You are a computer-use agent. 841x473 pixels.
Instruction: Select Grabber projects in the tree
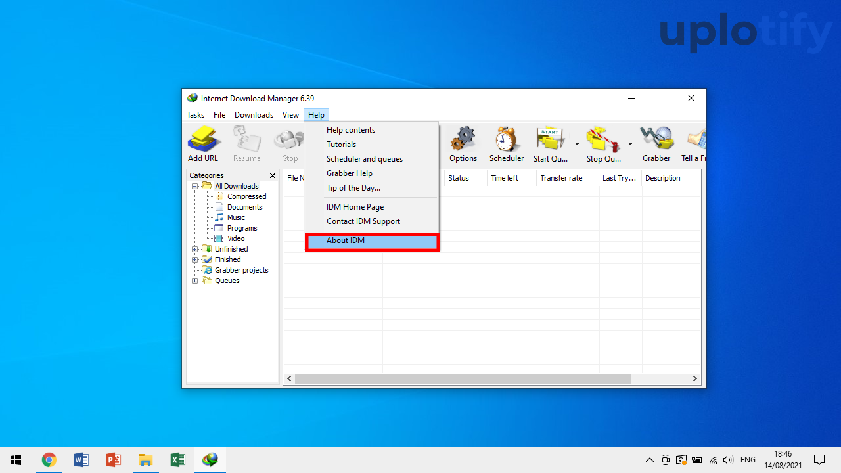[241, 270]
